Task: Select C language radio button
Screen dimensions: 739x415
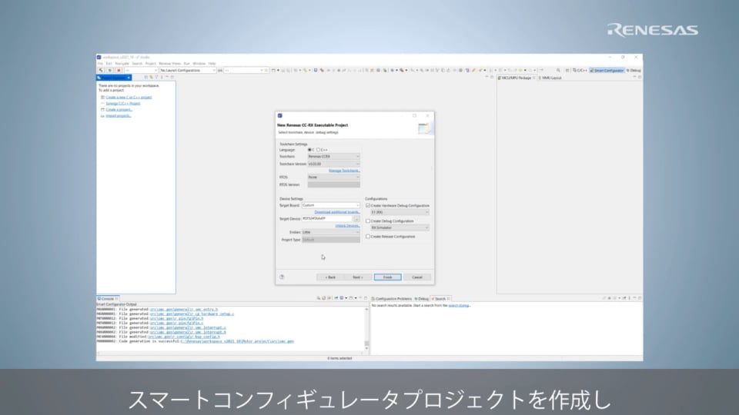Action: click(x=309, y=150)
